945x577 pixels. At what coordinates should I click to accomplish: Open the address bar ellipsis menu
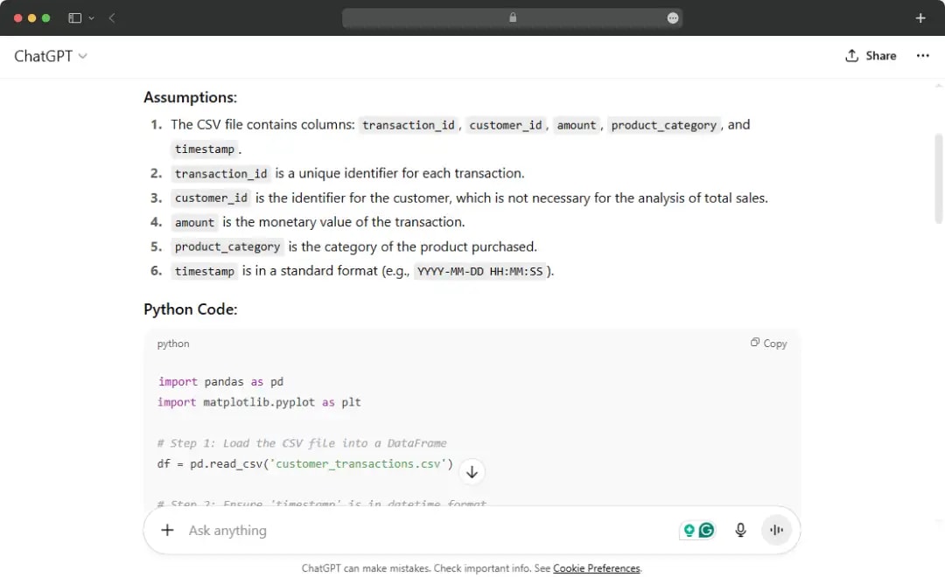coord(673,17)
